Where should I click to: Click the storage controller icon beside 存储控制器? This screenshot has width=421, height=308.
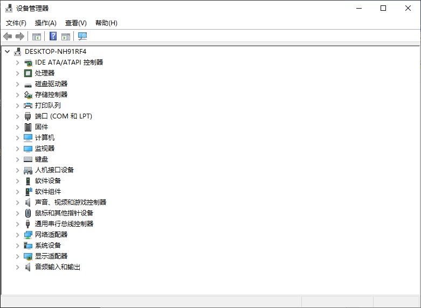pos(28,95)
